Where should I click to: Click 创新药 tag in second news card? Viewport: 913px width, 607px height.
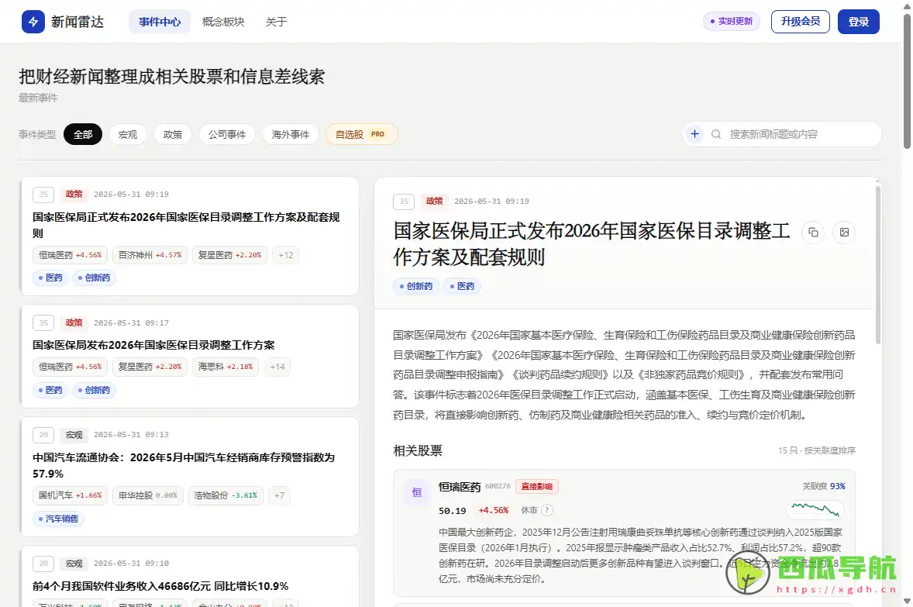click(x=94, y=390)
